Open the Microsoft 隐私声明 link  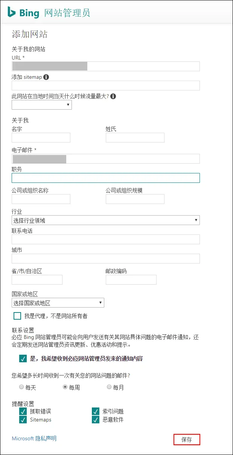pos(34,438)
